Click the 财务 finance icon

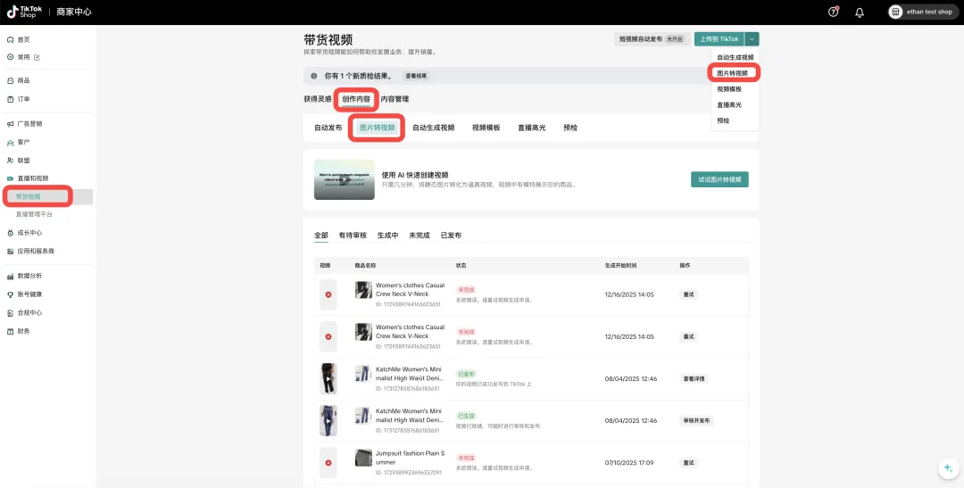[10, 331]
